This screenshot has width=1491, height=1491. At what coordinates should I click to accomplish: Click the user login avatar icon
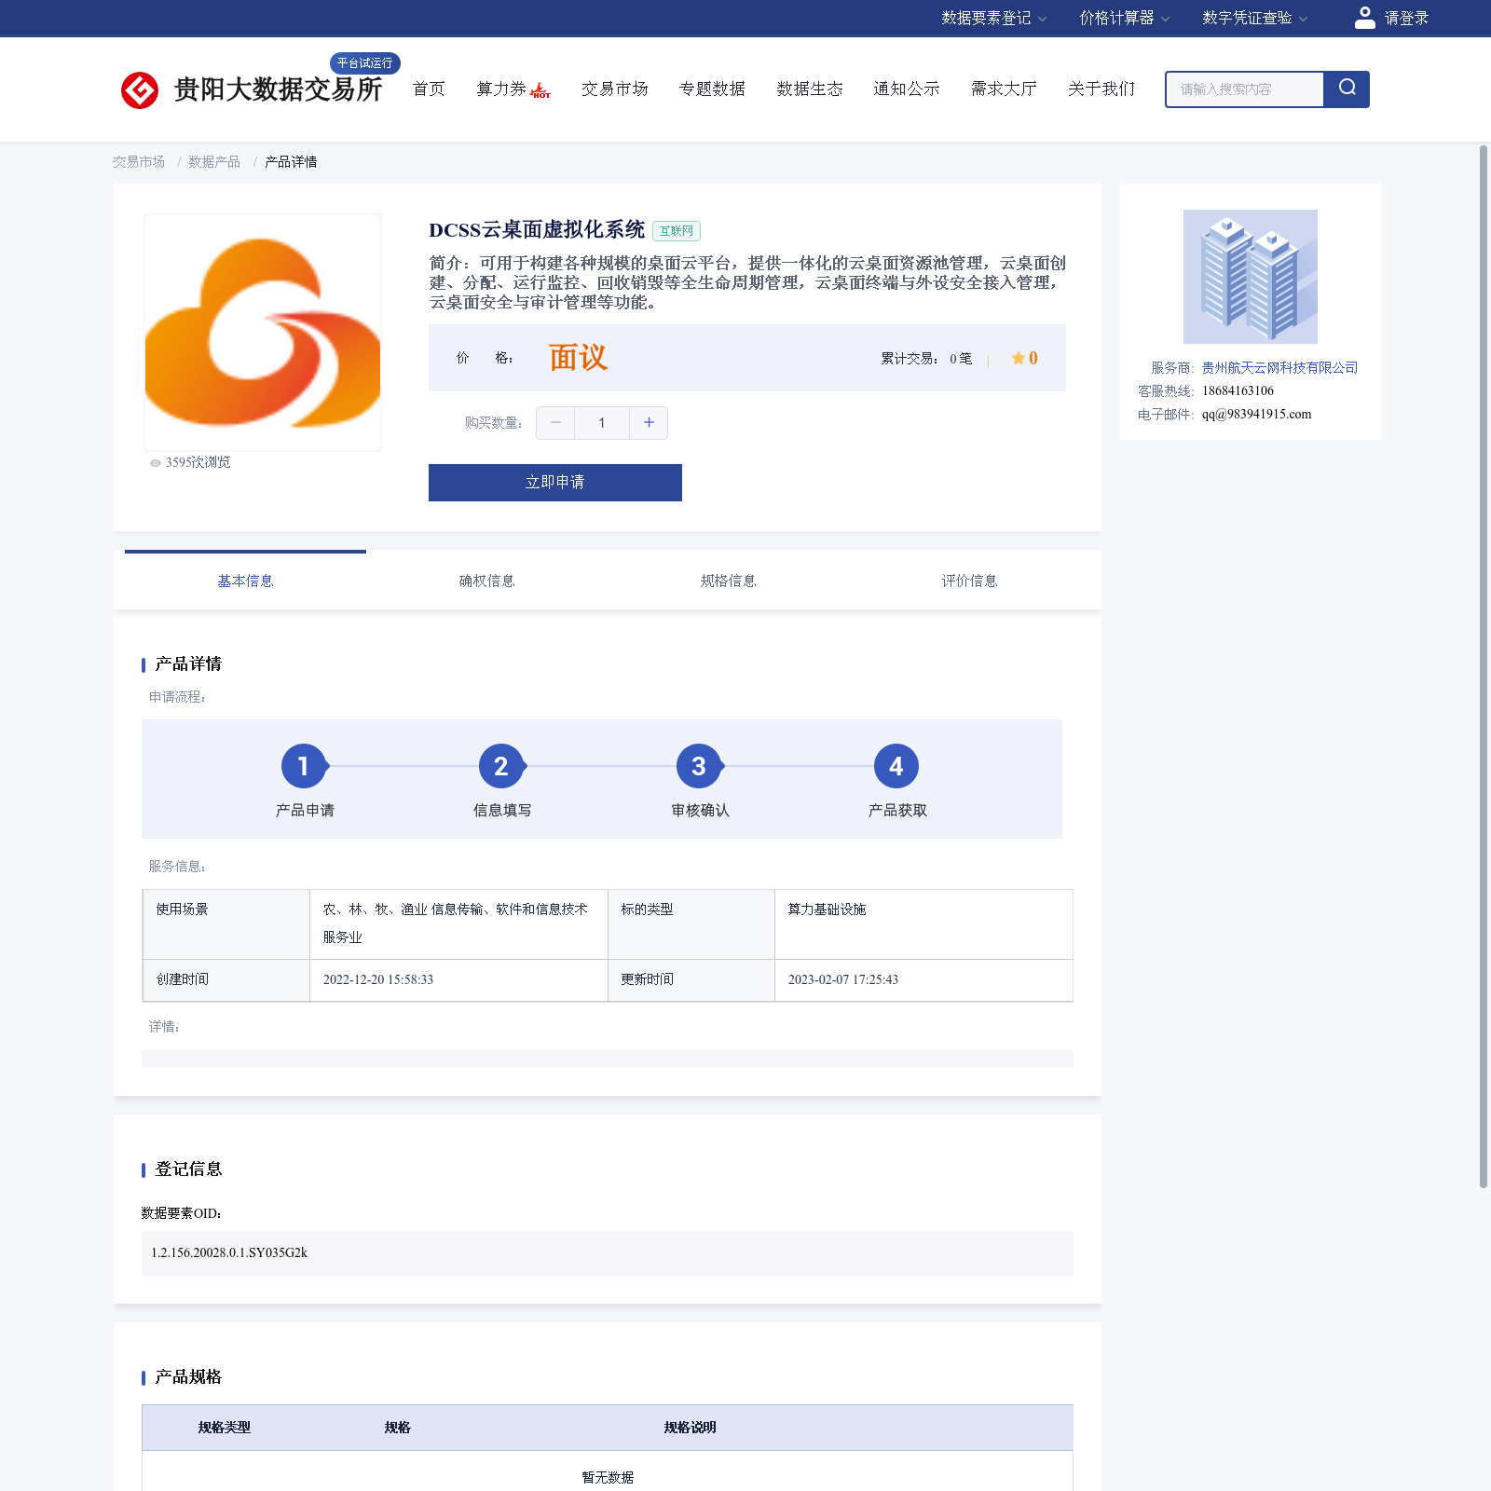coord(1364,18)
